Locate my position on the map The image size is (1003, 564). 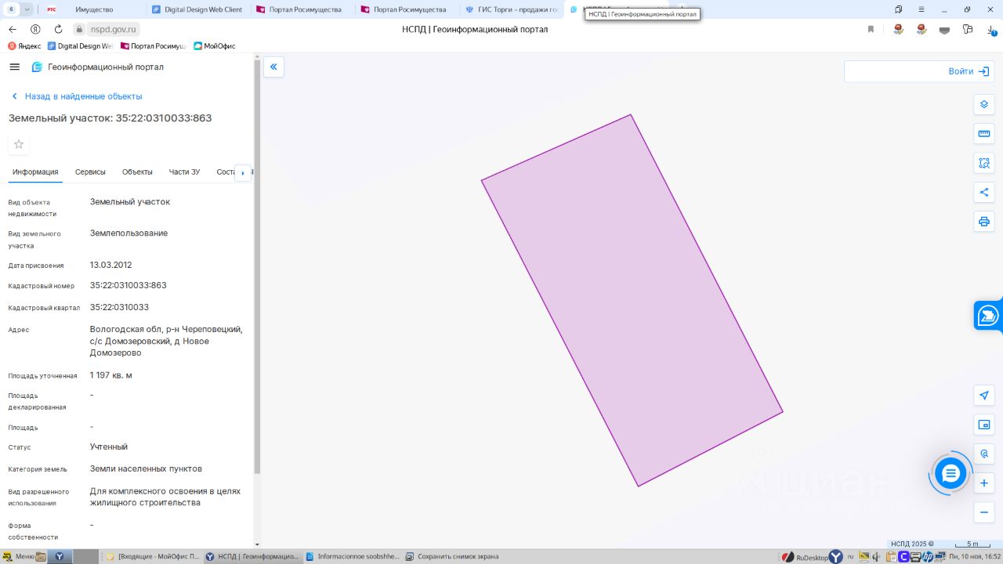[x=984, y=396]
